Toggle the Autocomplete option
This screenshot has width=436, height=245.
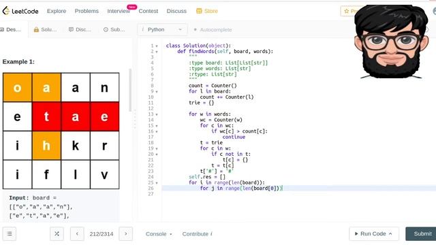coord(213,30)
